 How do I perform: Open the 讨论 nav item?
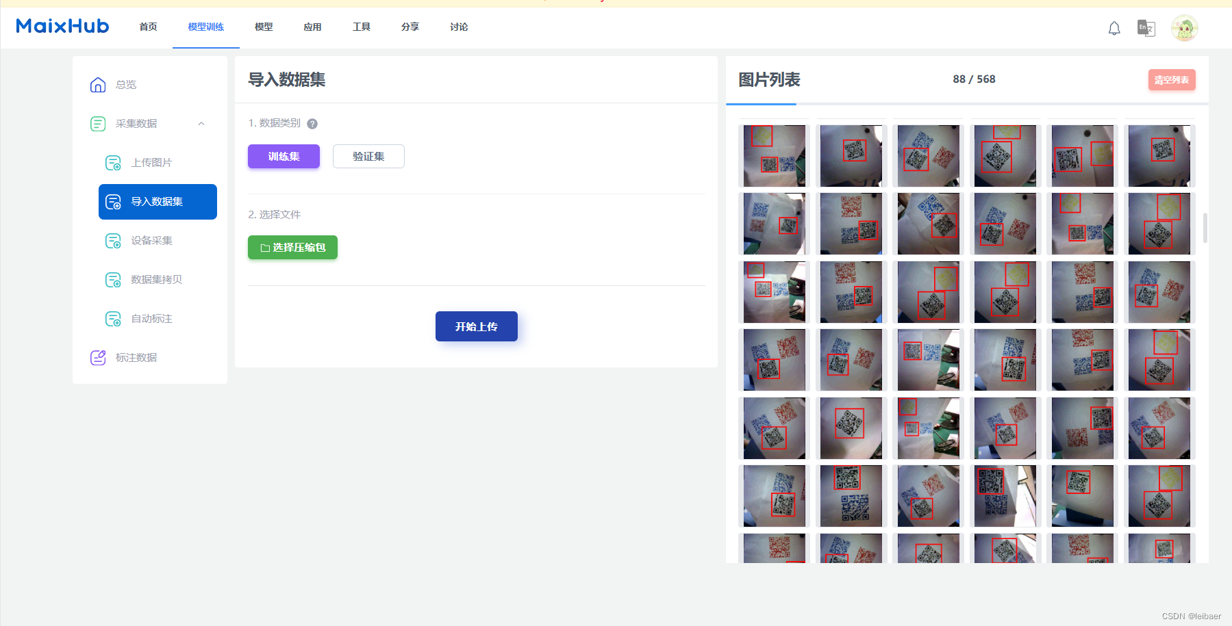coord(459,27)
